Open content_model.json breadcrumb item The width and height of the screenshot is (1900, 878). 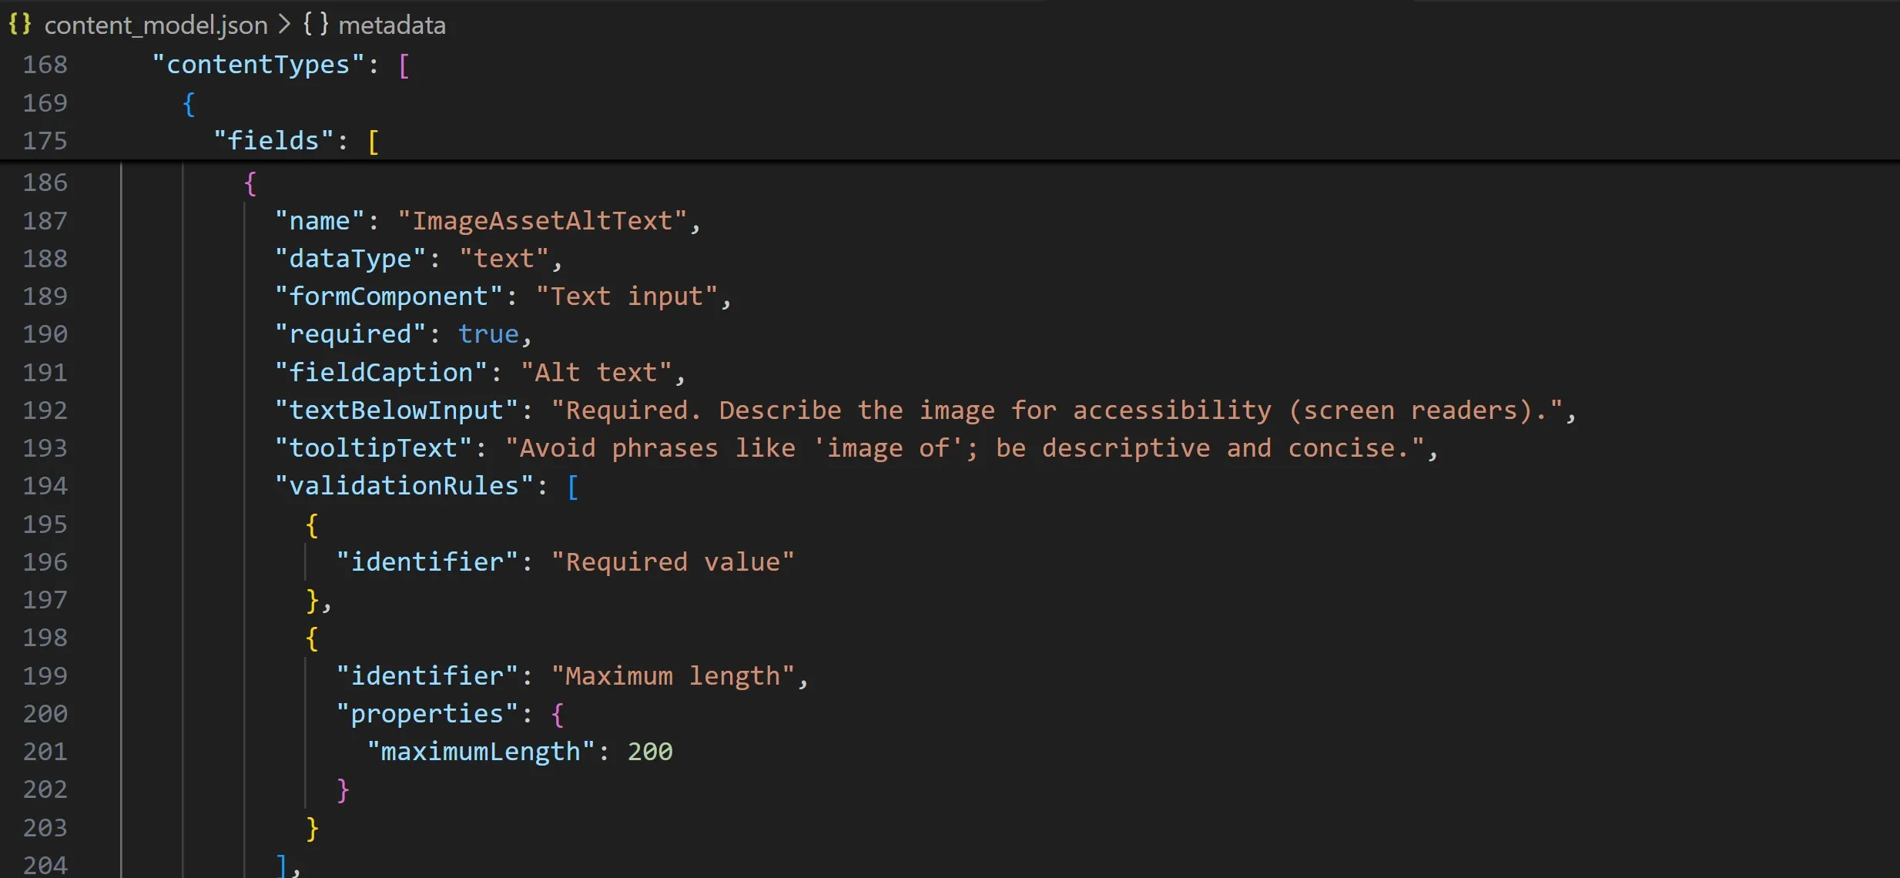tap(156, 25)
